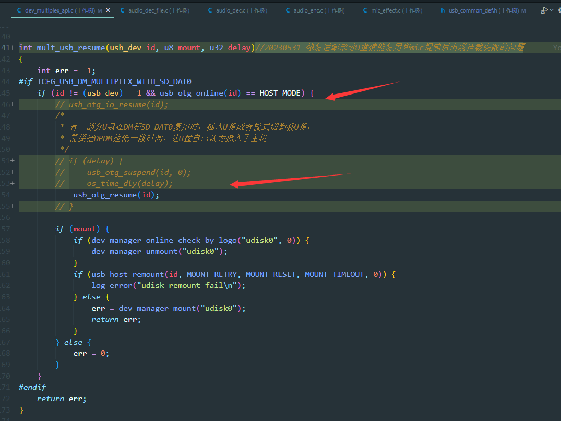Click the commented usb_otg_suspend(id, 0) line

point(123,172)
